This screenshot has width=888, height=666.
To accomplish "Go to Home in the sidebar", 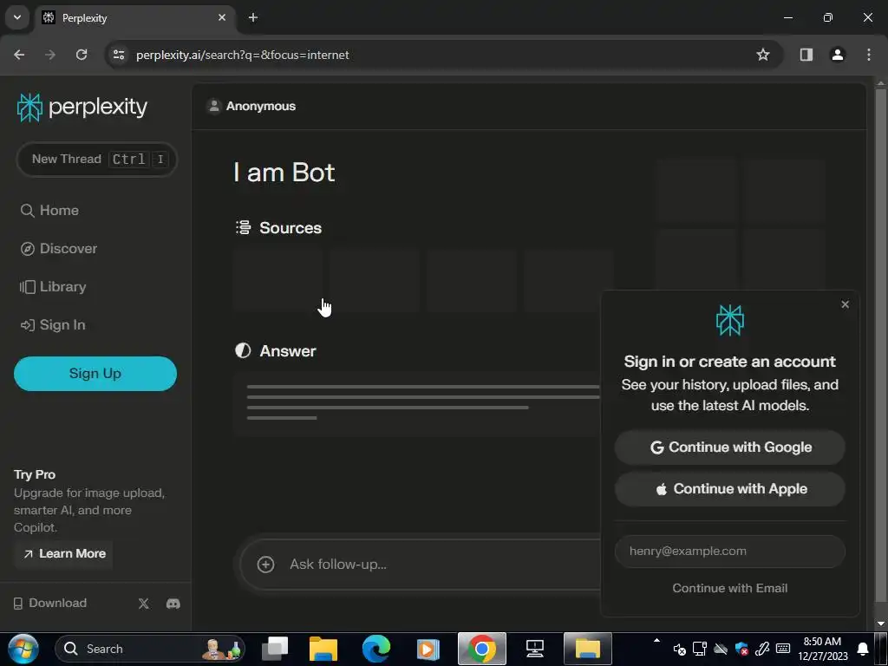I will 49,211.
